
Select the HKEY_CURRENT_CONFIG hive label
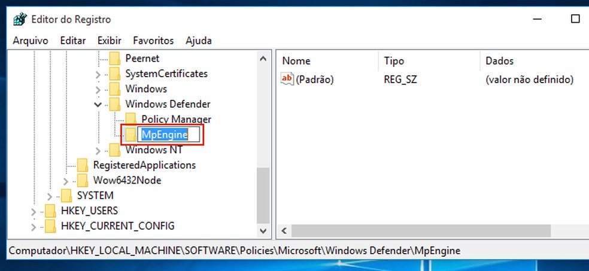click(117, 226)
